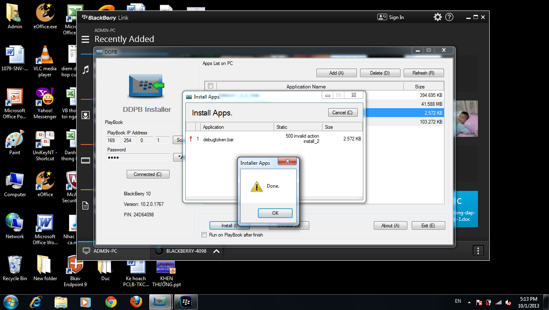Click the Exit (E) button
The width and height of the screenshot is (549, 310).
[428, 226]
